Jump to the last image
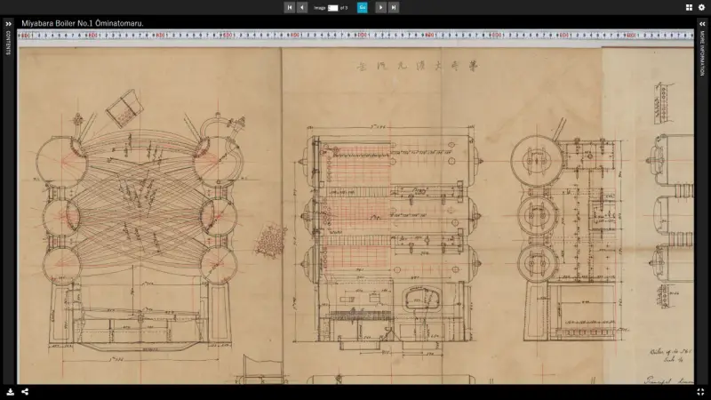Image resolution: width=711 pixels, height=400 pixels. [x=394, y=7]
